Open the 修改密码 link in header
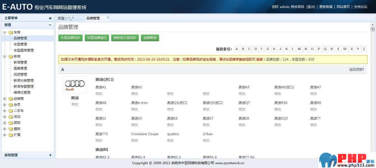 (x=298, y=7)
